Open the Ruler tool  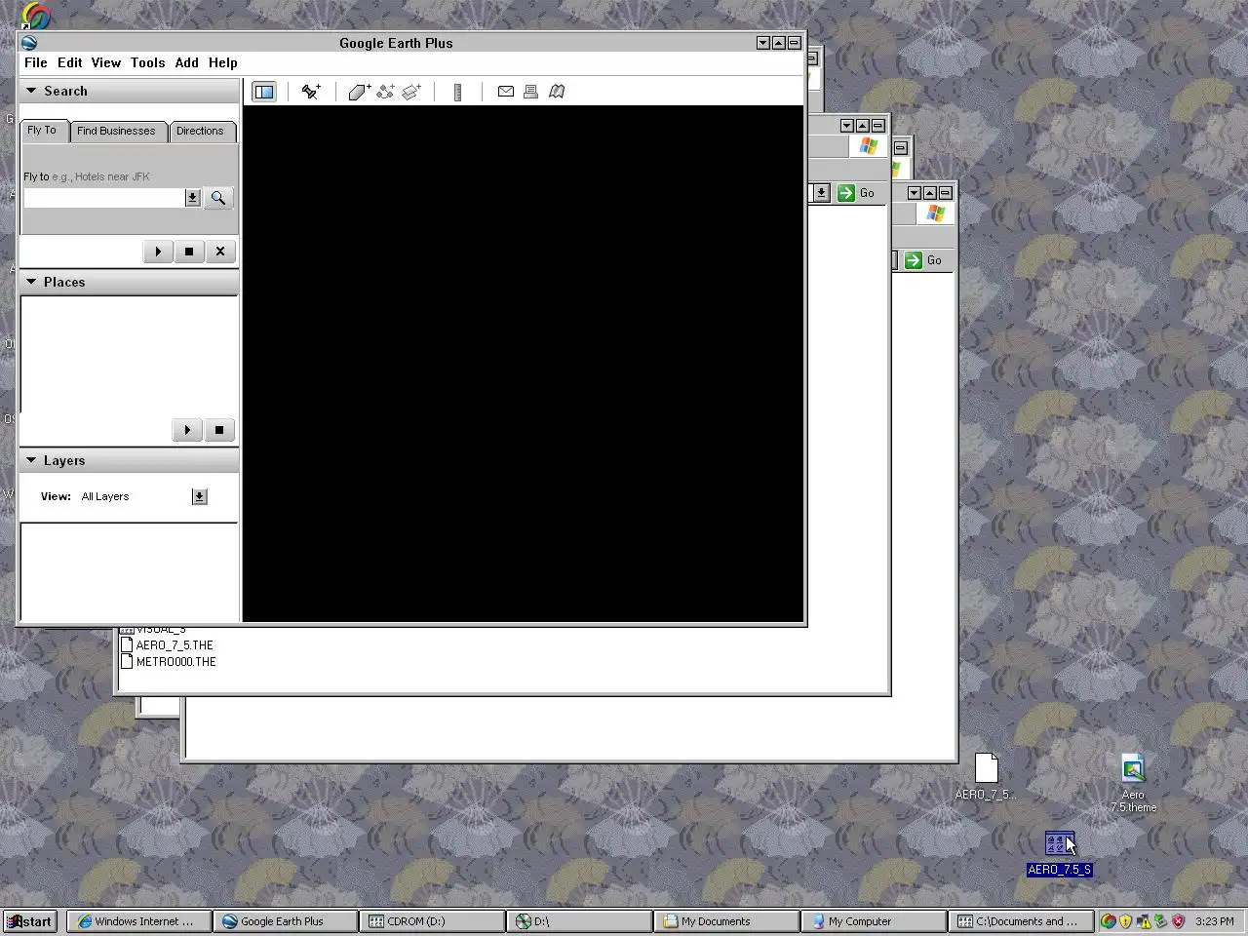pyautogui.click(x=457, y=92)
